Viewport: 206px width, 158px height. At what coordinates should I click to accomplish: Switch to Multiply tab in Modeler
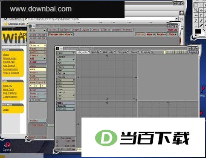108,52
